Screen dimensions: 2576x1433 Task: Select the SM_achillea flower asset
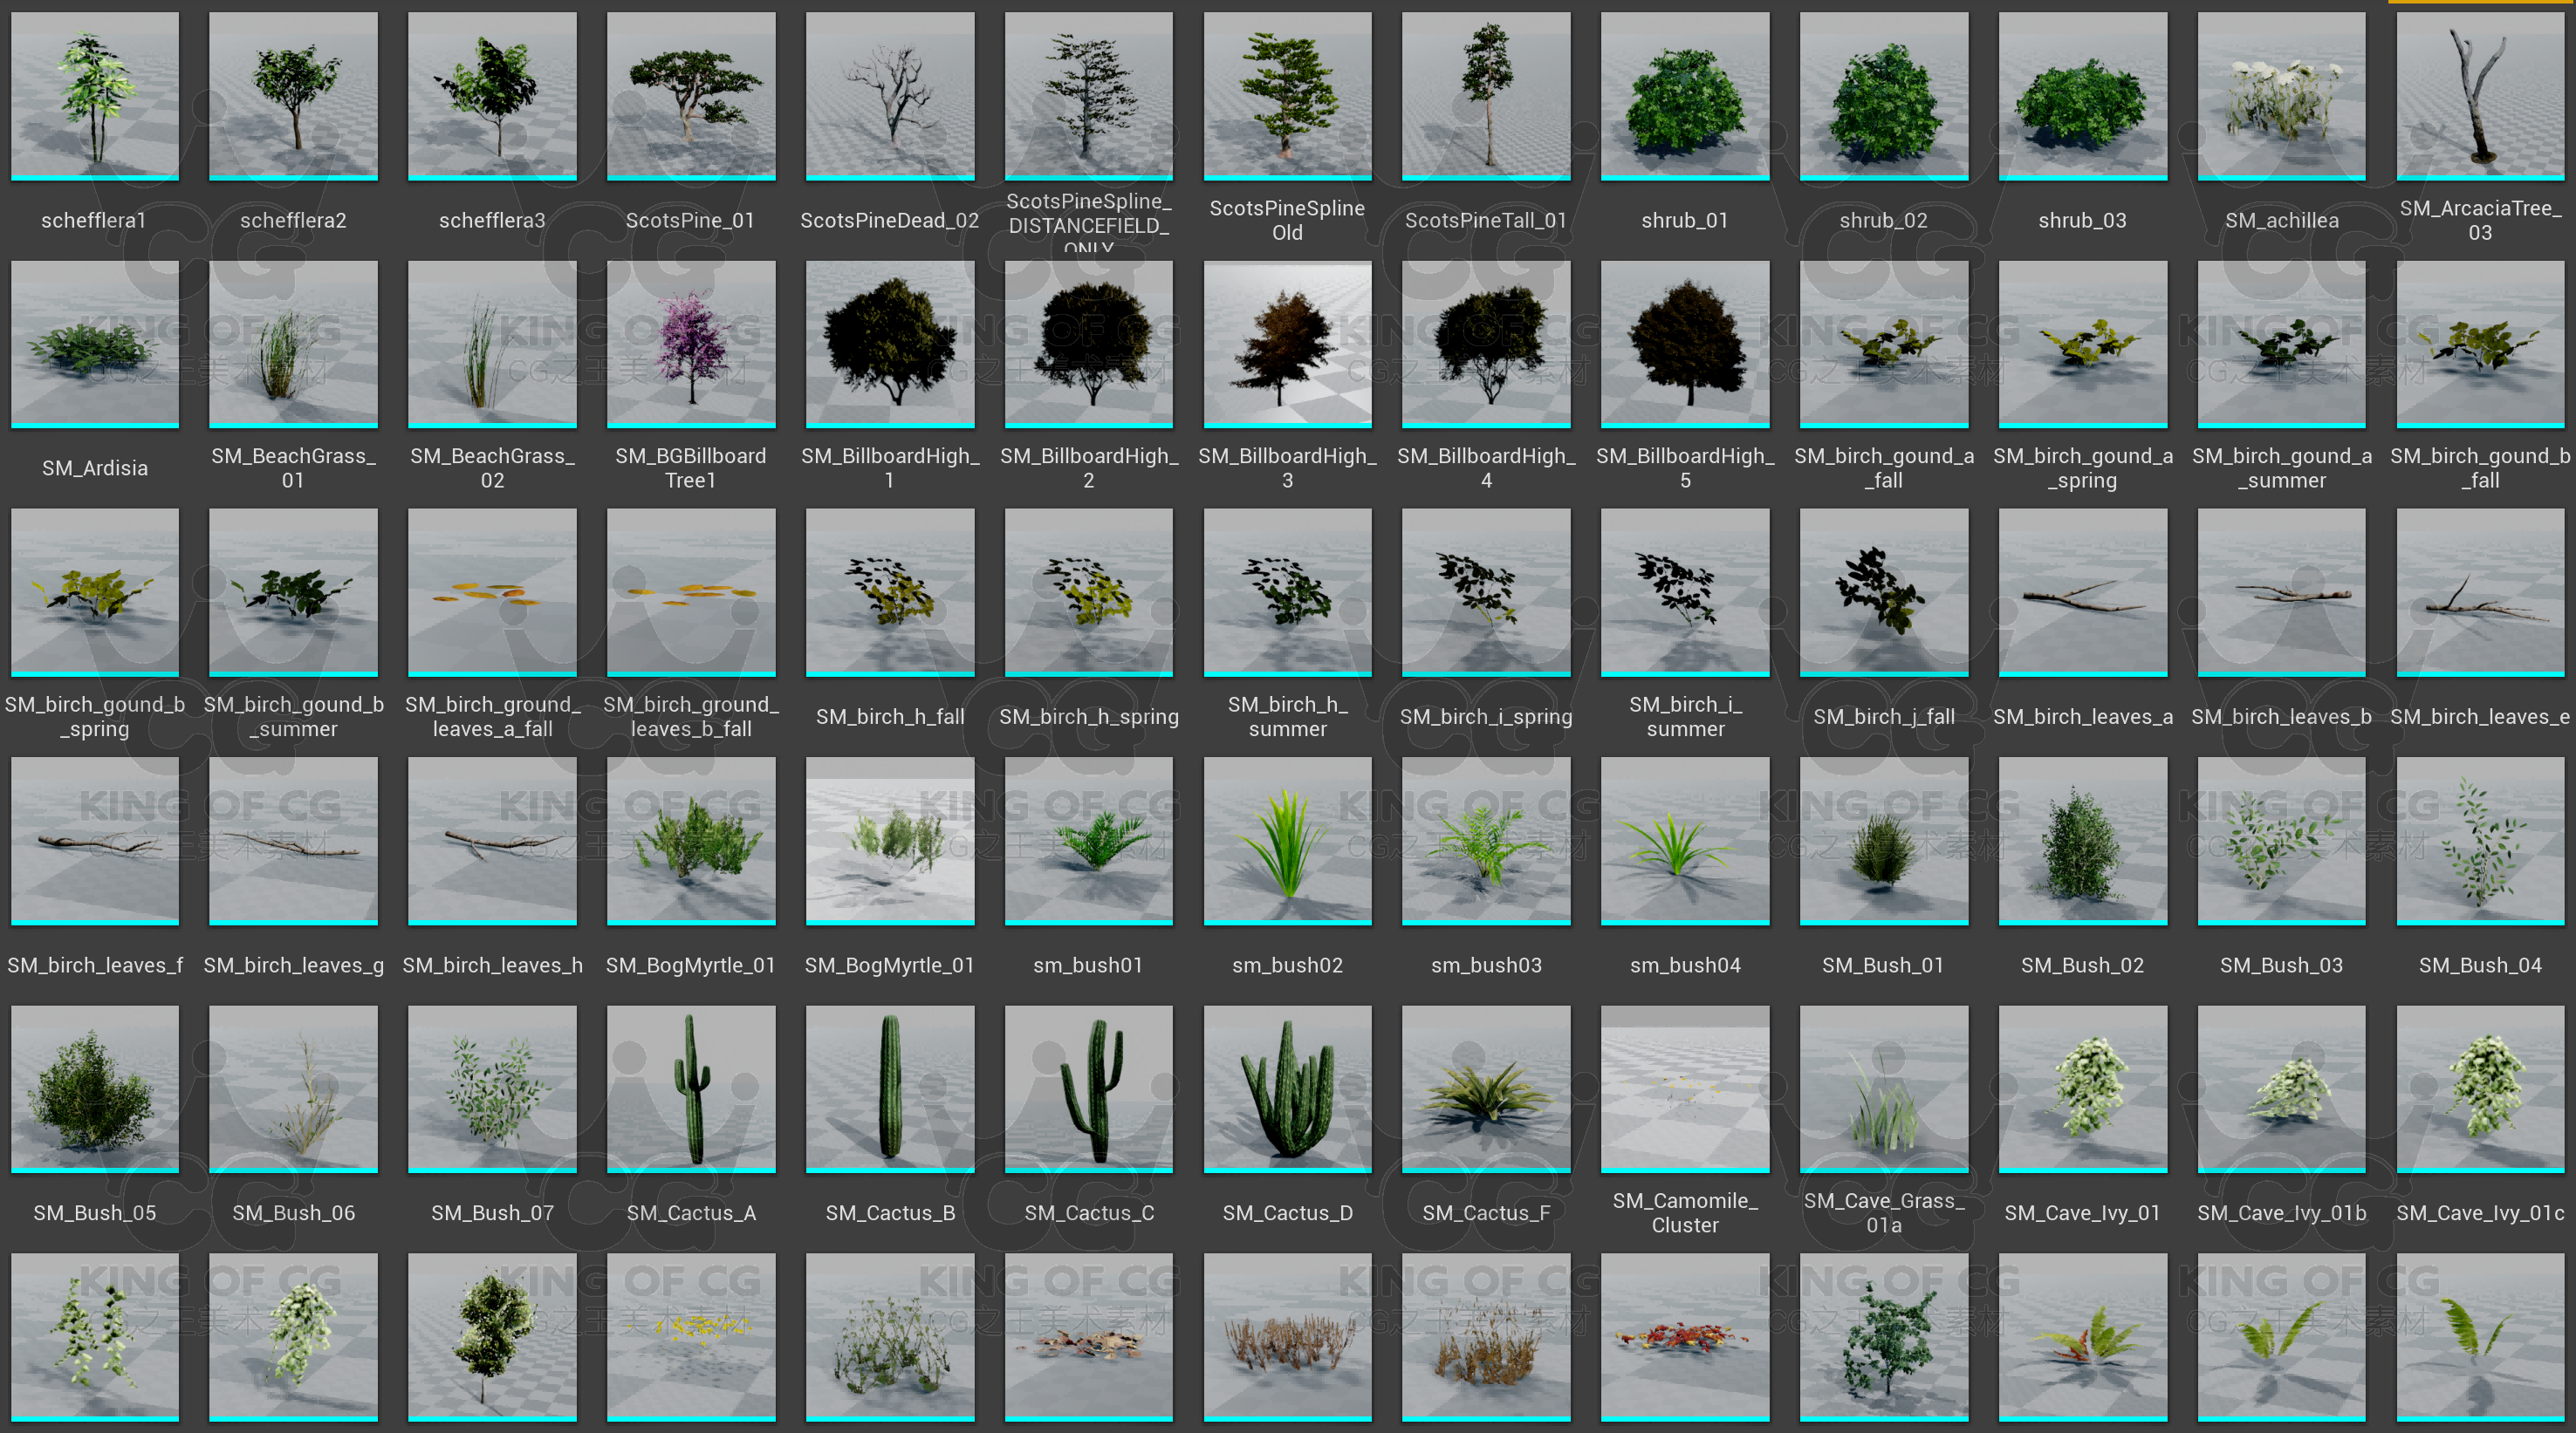click(x=2281, y=96)
